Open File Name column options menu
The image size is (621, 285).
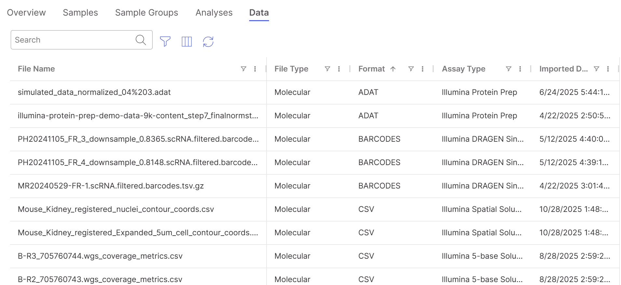click(x=255, y=69)
